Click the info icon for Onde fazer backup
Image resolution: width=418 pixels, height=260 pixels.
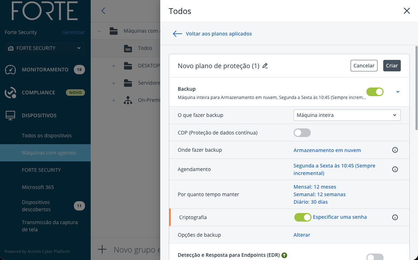[x=395, y=150]
